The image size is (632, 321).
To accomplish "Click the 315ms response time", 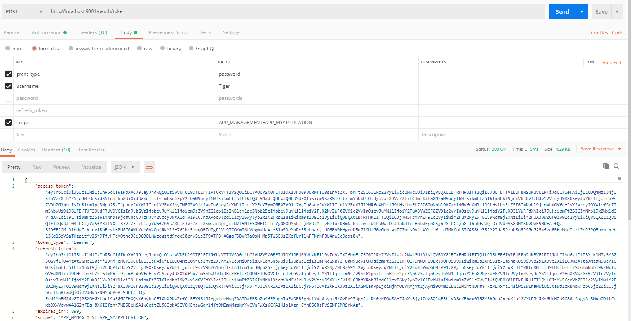I will coord(531,149).
